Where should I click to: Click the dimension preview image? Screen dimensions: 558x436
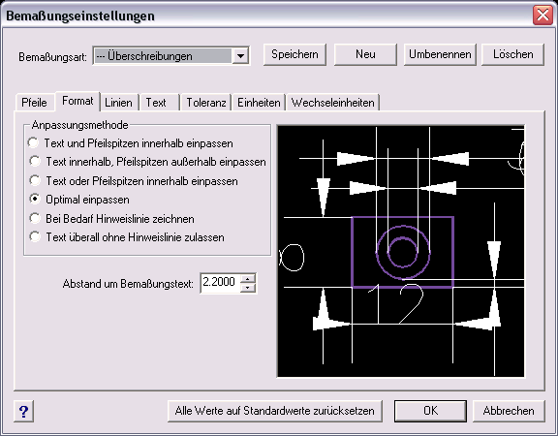point(401,251)
